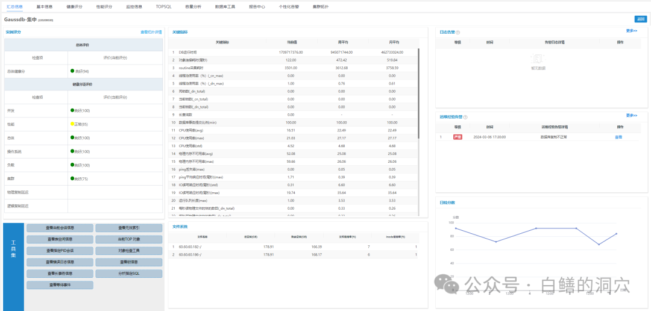
Task: Click the 物理内存不可用率(avg) row
Action: click(x=294, y=154)
